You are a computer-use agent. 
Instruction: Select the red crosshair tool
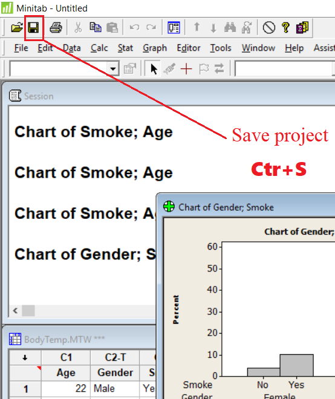point(186,69)
